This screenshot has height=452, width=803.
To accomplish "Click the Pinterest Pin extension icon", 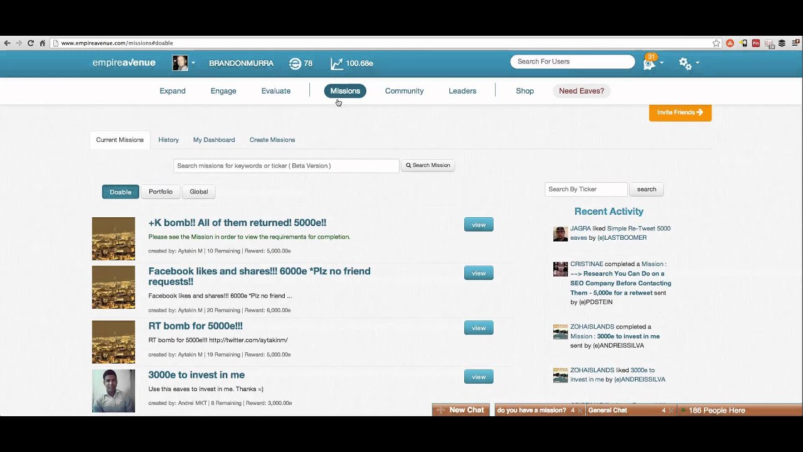I will (x=756, y=43).
